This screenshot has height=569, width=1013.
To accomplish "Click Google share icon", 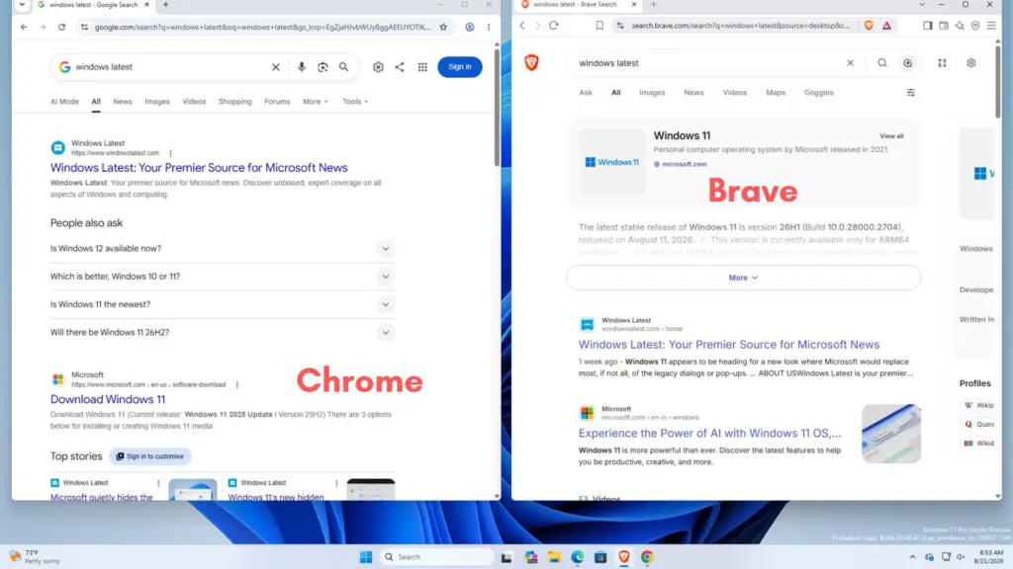I will (400, 67).
